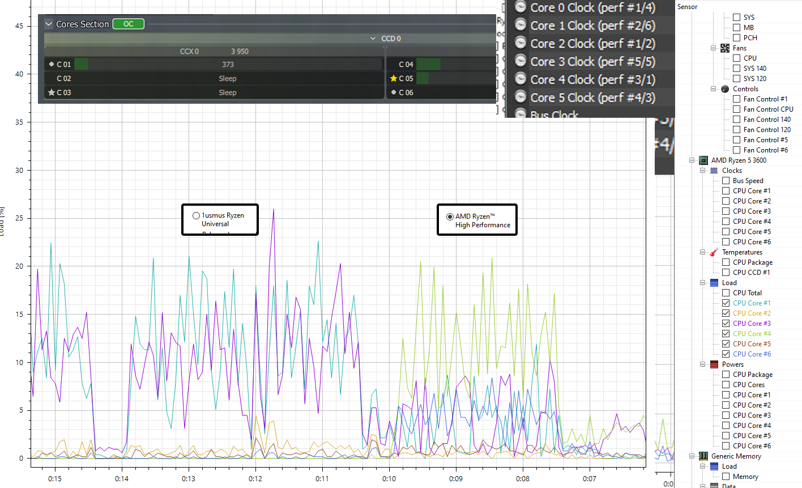Check the Memory load checkbox
Viewport: 802px width, 488px height.
[726, 477]
